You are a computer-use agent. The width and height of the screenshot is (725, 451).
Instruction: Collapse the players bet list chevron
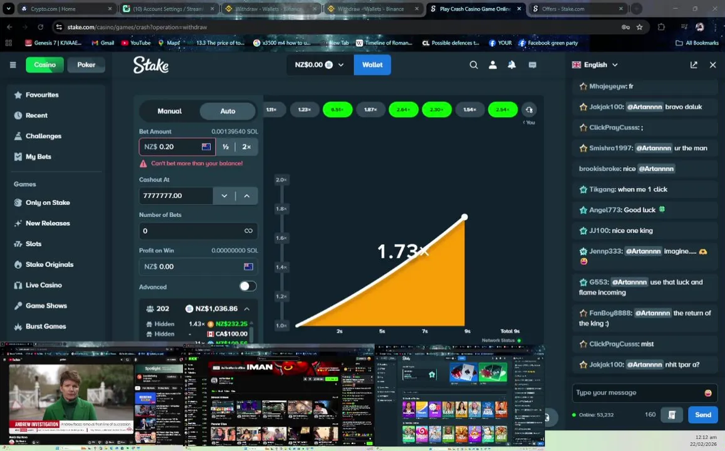tap(247, 309)
